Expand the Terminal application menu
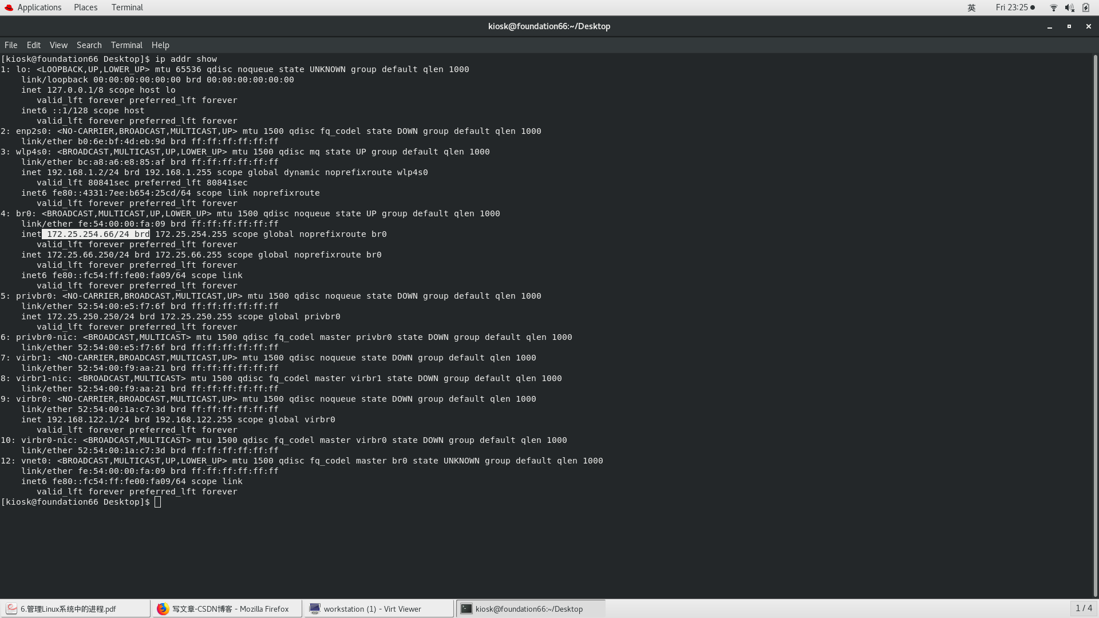The image size is (1099, 618). [x=126, y=45]
